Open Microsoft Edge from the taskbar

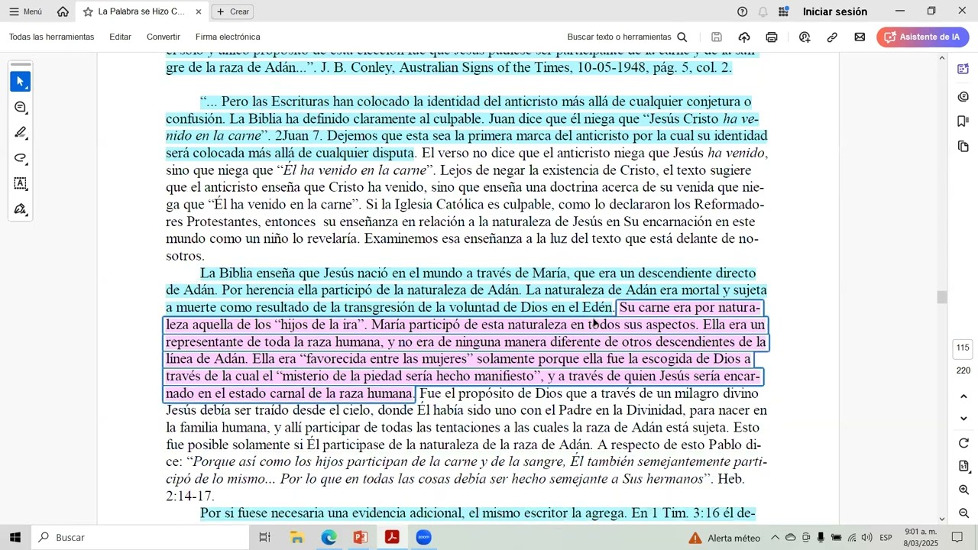point(329,538)
